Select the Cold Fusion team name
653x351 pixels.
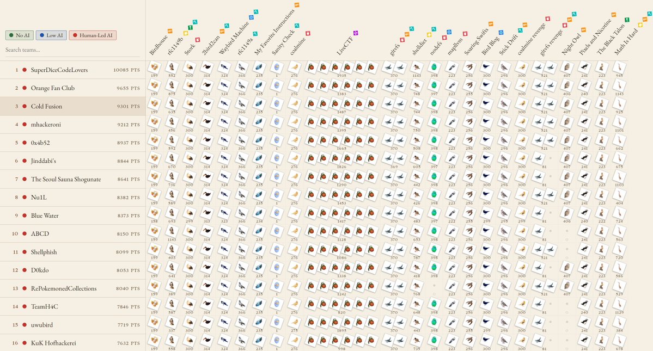(46, 107)
